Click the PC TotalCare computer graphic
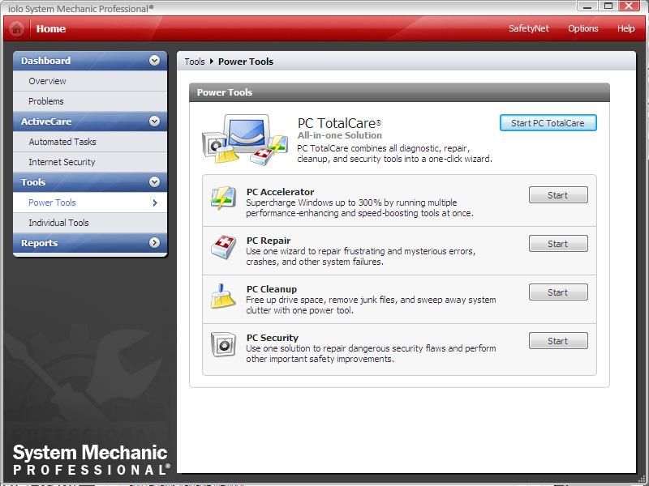This screenshot has width=649, height=486. pos(245,140)
